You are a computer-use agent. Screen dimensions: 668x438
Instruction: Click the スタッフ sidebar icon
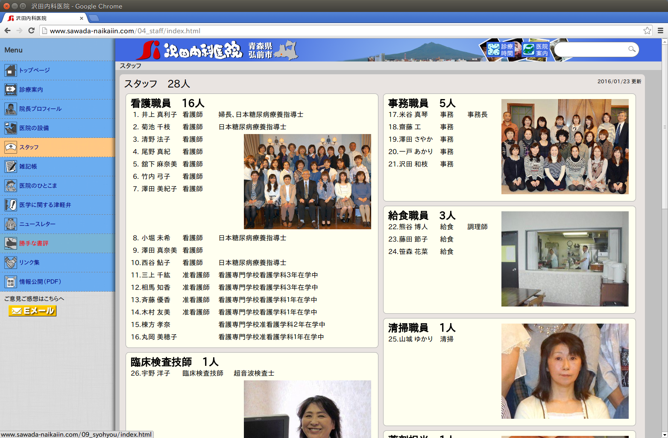click(x=11, y=147)
